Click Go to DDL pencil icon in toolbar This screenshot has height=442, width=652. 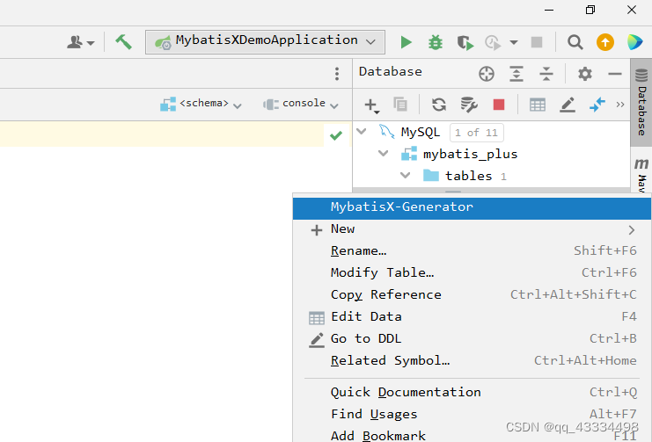point(568,105)
